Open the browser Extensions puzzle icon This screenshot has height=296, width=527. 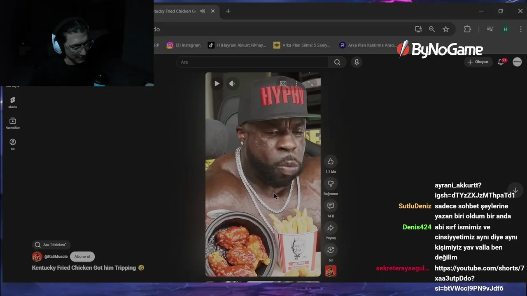click(x=467, y=29)
